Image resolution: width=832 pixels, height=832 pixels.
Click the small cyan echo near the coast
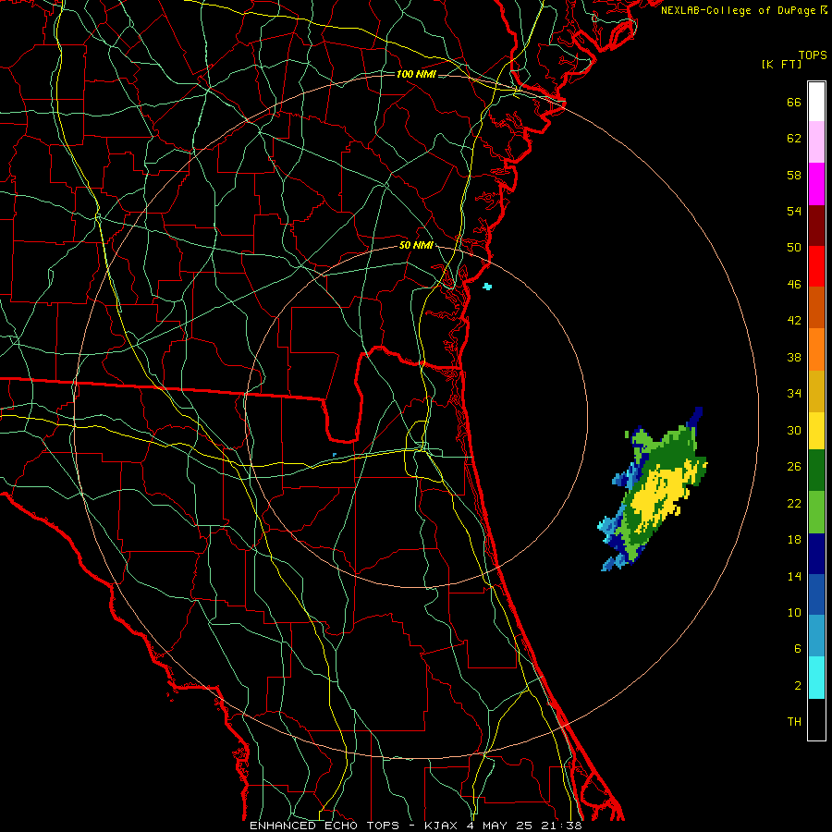487,287
